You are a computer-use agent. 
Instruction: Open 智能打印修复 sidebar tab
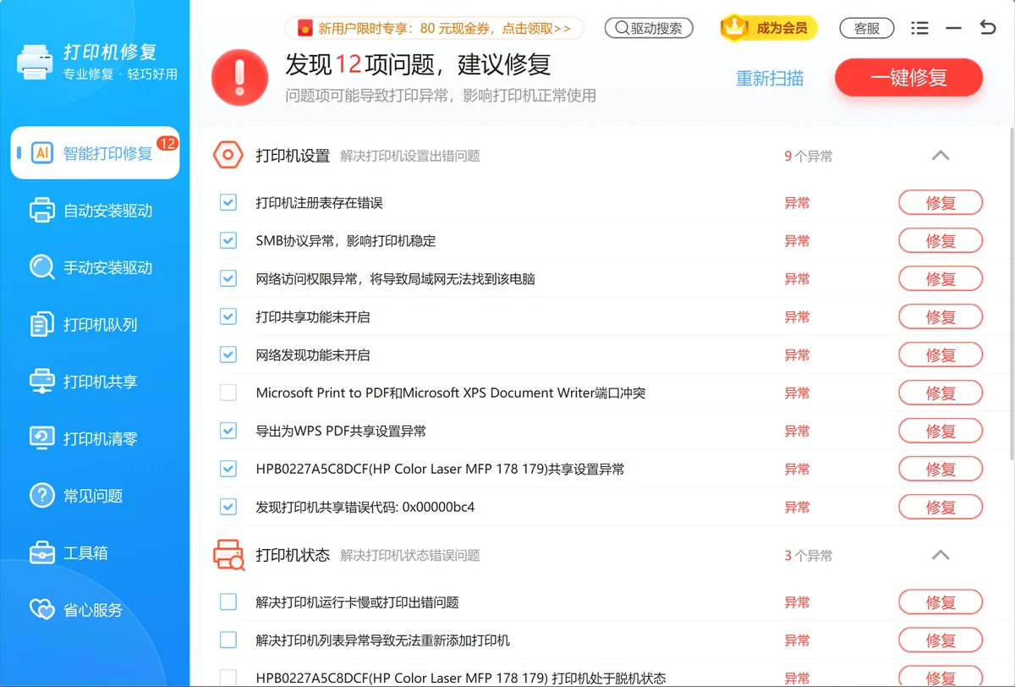[x=95, y=152]
